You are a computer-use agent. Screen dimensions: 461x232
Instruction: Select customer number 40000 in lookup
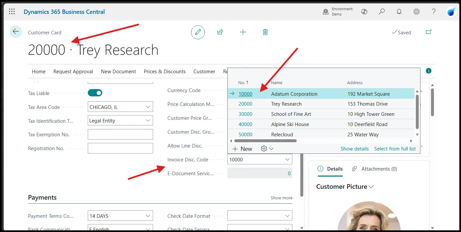pos(245,124)
